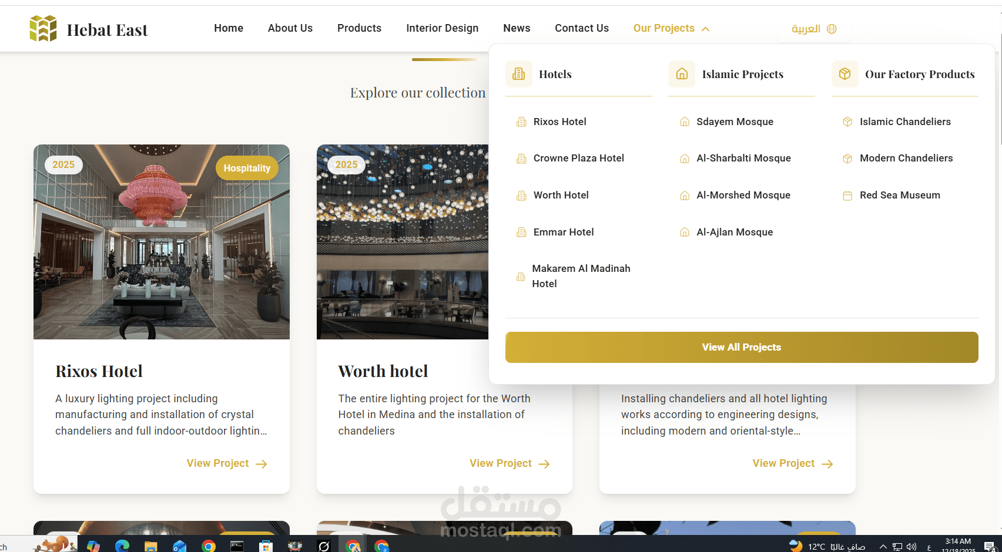Open Google Chrome from the taskbar

[208, 546]
